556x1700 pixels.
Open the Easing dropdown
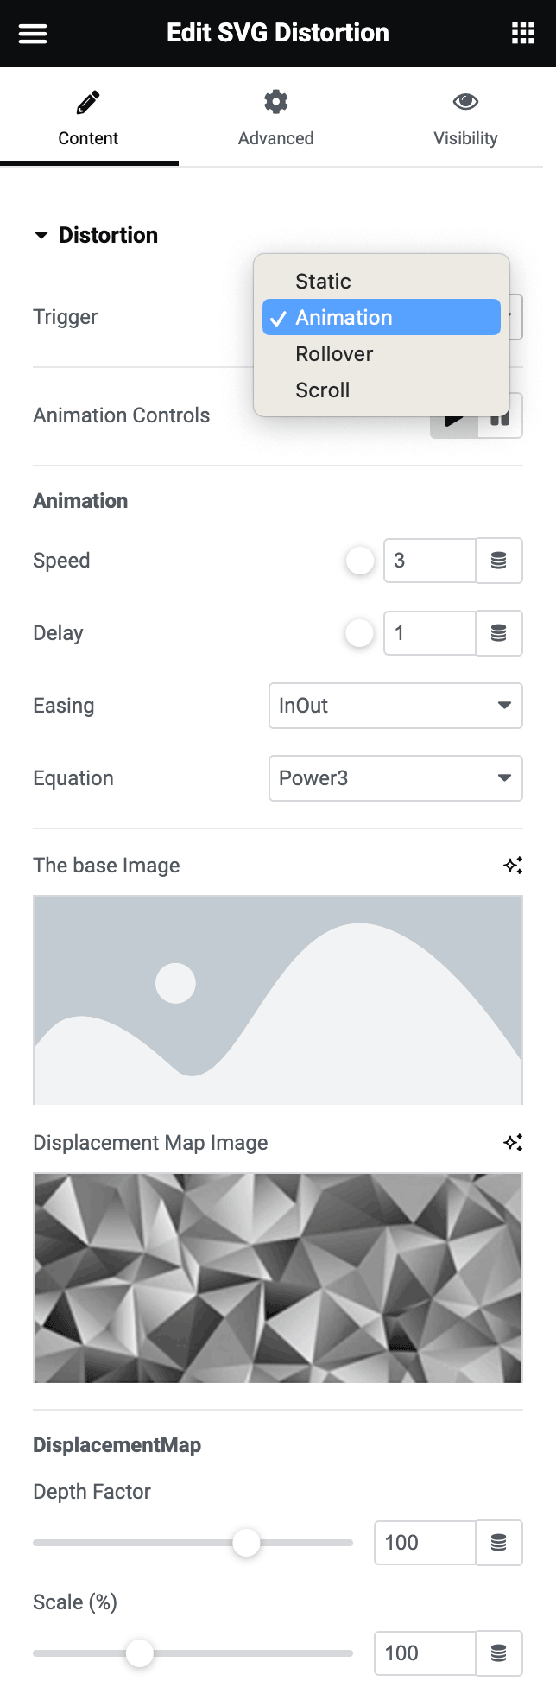(395, 706)
